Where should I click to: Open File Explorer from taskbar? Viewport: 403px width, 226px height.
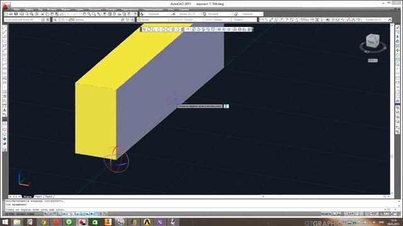tap(17, 222)
